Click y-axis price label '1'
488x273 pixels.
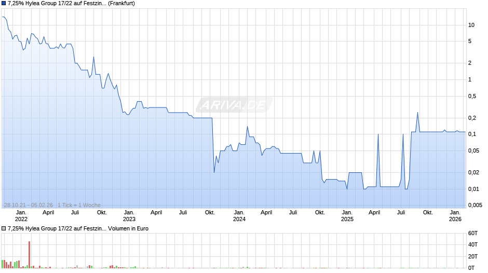click(470, 80)
